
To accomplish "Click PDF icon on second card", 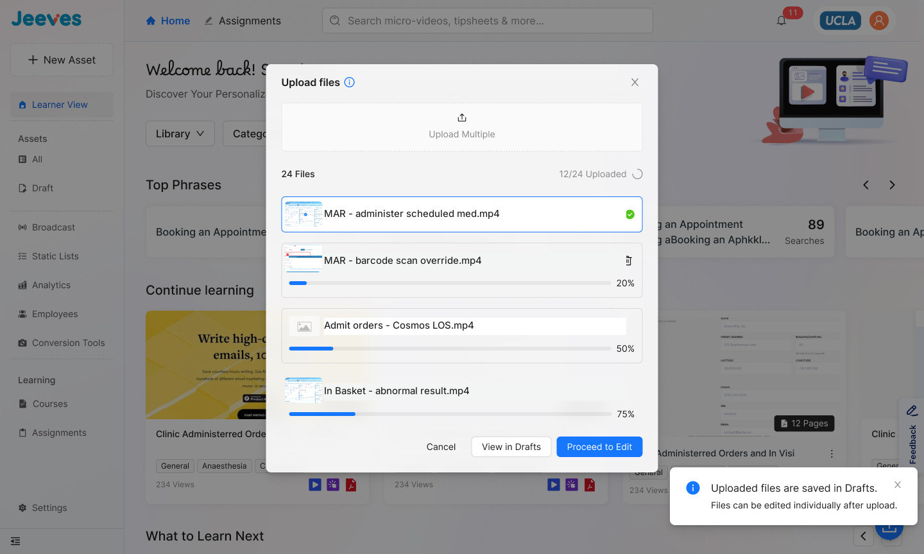I will tap(590, 485).
